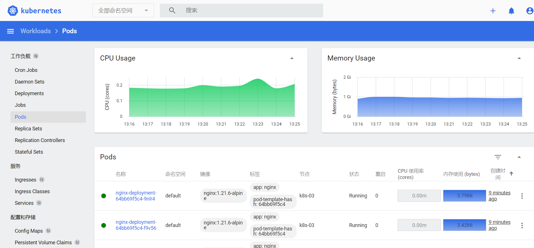Open Ingresses in the sidebar

click(26, 180)
